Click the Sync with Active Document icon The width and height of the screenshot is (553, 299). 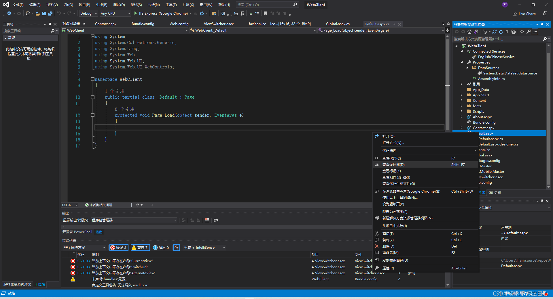tap(495, 32)
